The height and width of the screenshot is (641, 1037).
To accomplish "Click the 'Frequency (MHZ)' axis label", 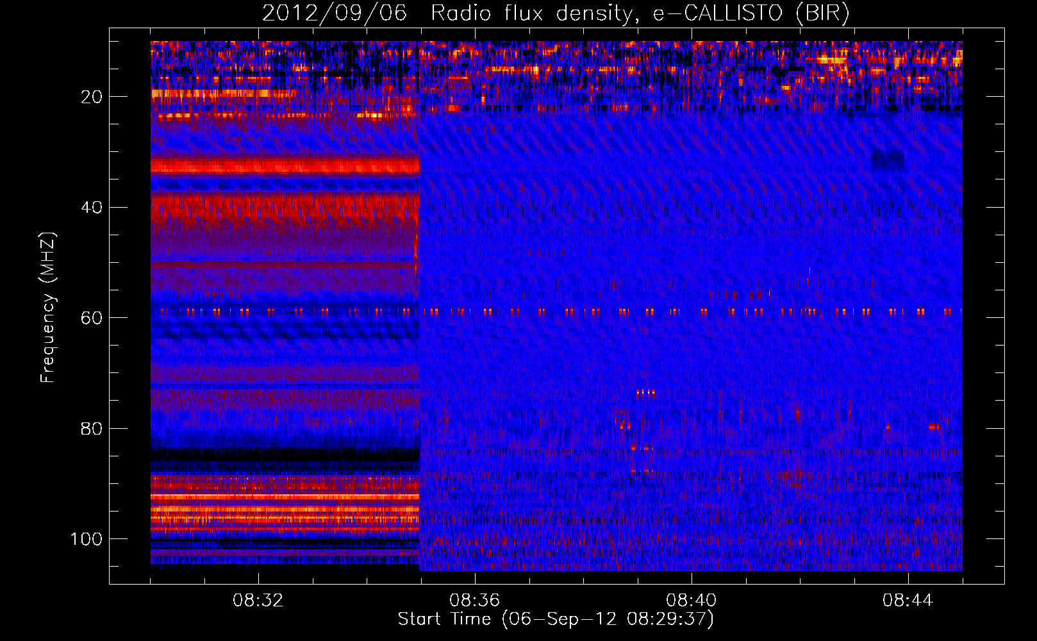I will coord(48,308).
